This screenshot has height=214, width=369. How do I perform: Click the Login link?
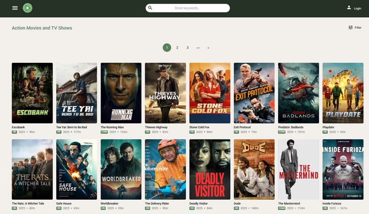(x=357, y=8)
